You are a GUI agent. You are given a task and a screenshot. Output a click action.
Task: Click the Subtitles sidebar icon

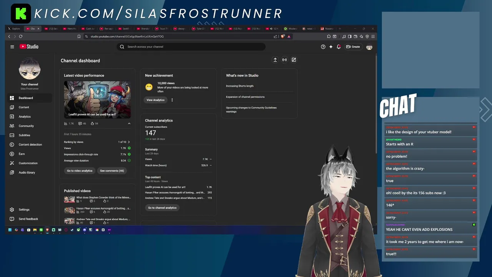(x=12, y=135)
